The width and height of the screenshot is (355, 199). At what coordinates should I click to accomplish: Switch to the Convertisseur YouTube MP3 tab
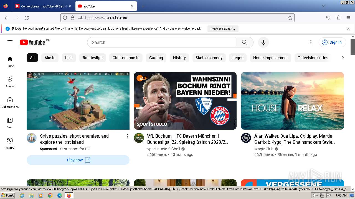(43, 6)
